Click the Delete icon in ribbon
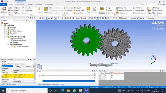The image size is (166, 93). point(17,8)
